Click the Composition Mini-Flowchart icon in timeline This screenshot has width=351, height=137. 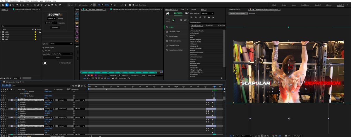click(x=73, y=86)
